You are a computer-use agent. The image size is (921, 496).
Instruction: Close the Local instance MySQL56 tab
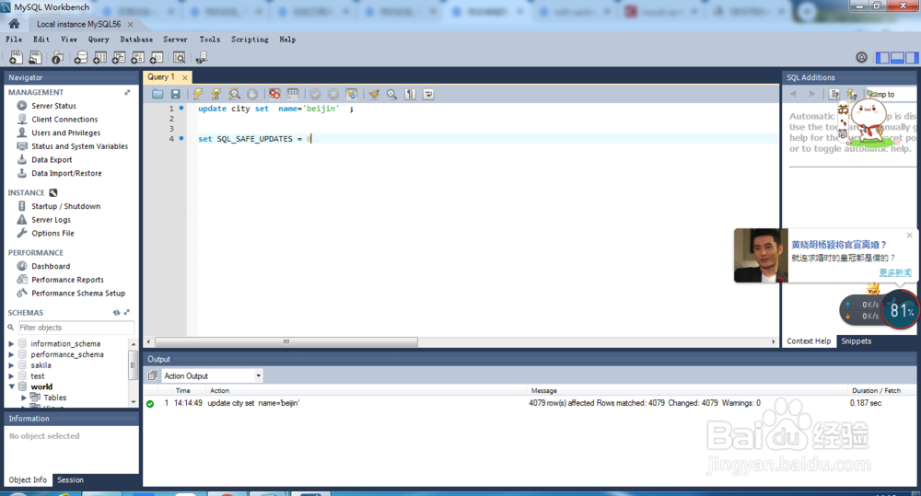click(131, 24)
